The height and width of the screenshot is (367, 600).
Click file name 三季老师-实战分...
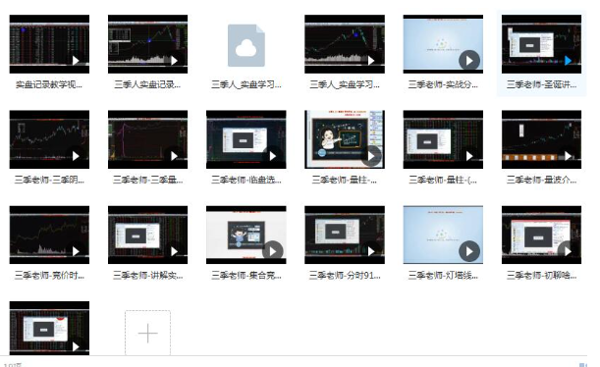pyautogui.click(x=443, y=84)
